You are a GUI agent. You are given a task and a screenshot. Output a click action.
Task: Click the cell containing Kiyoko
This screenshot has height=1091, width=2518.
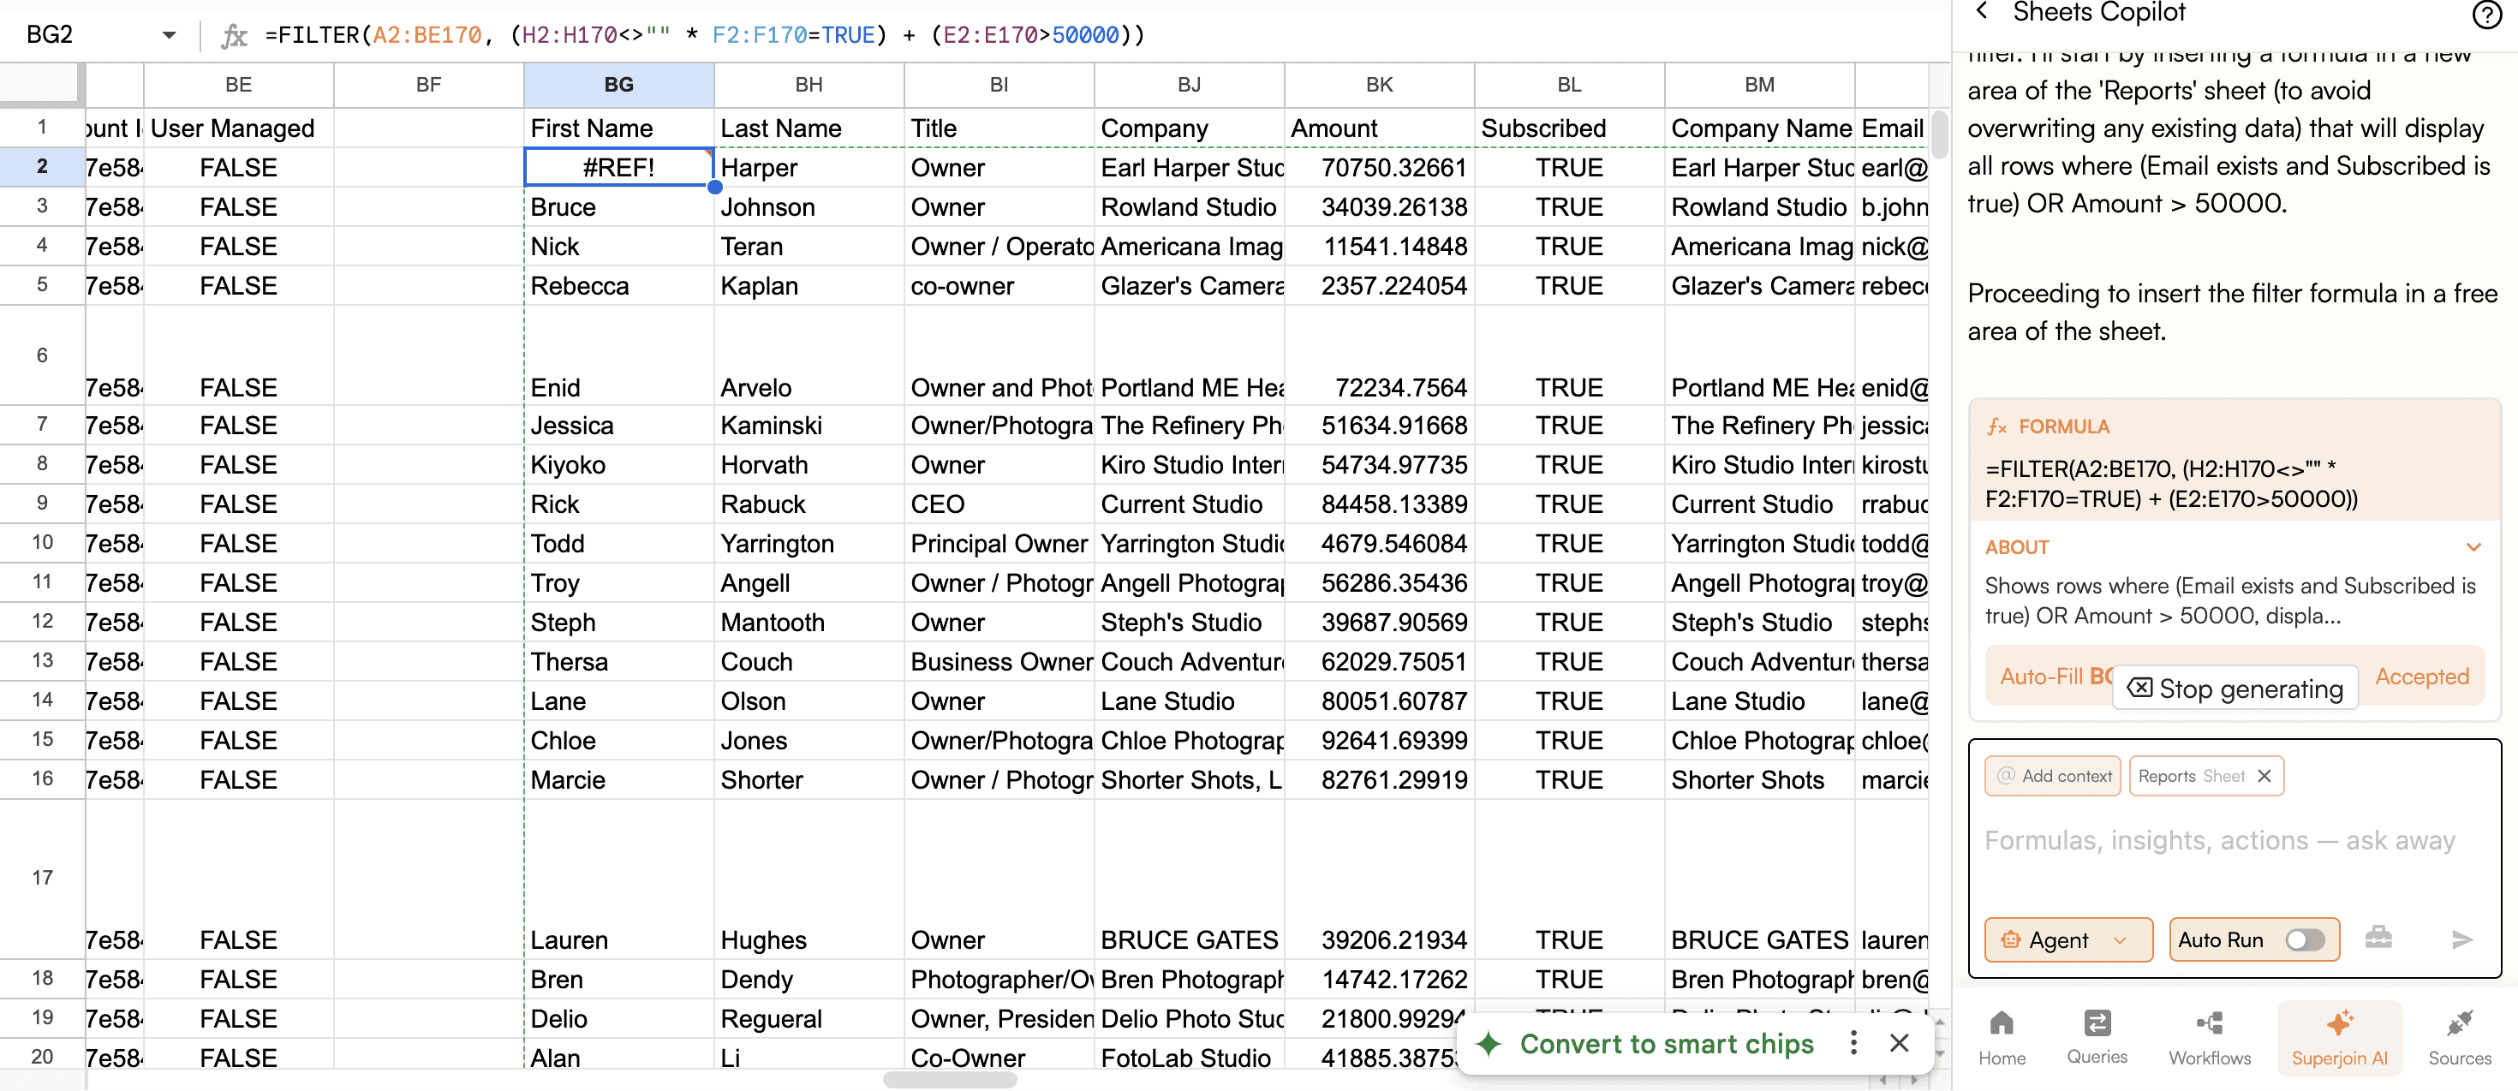click(x=618, y=464)
